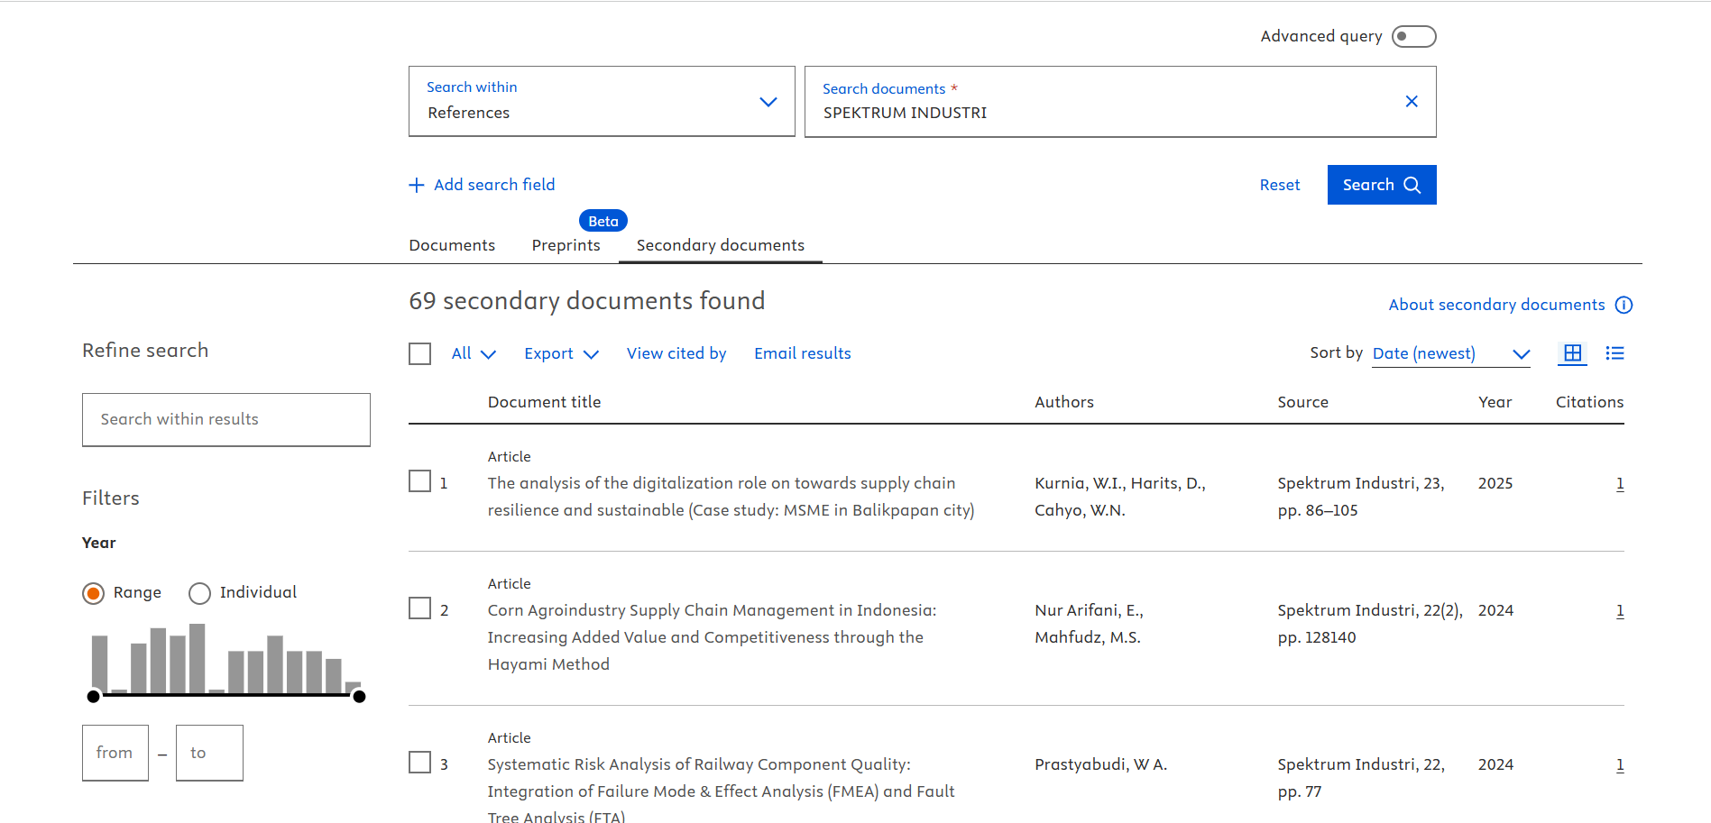The width and height of the screenshot is (1711, 823).
Task: Click the info icon beside About secondary documents
Action: 1624,305
